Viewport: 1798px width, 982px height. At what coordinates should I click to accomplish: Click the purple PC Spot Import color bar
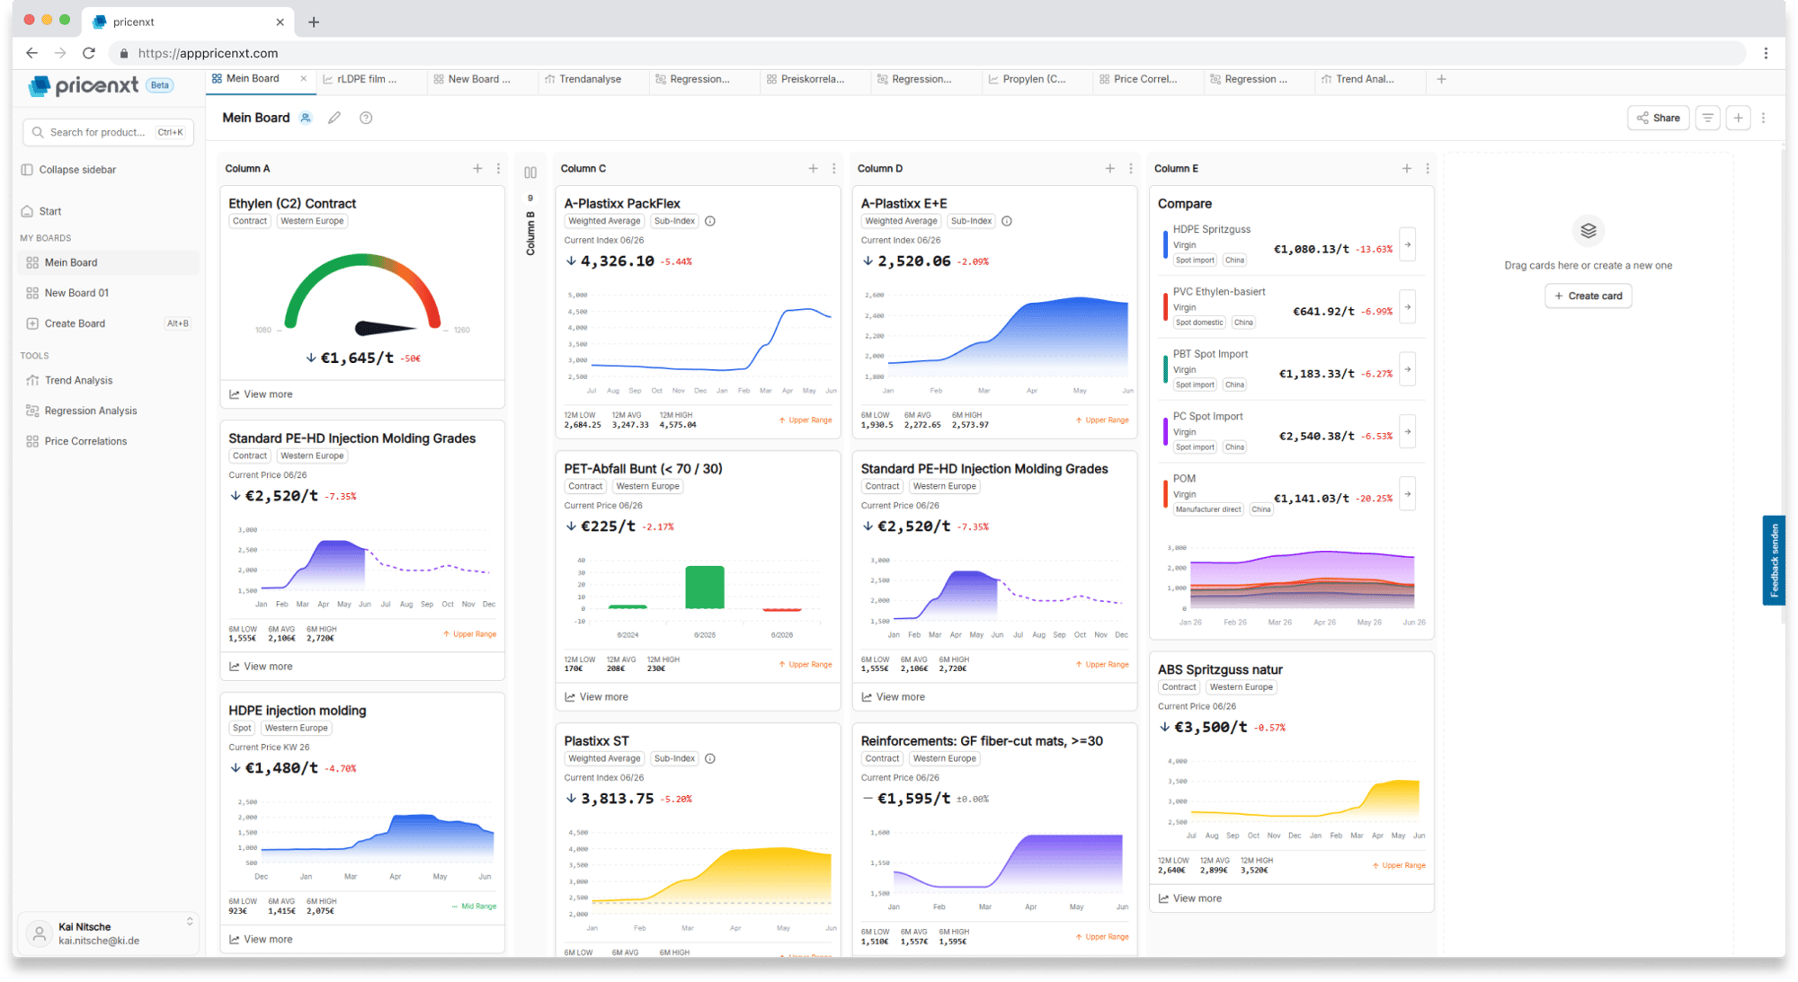point(1165,432)
